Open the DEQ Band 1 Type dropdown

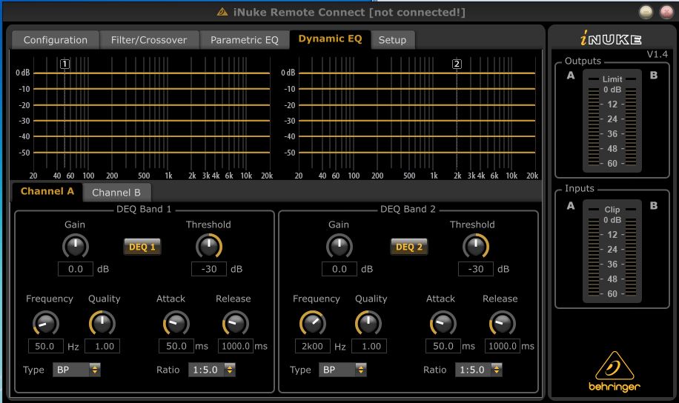pyautogui.click(x=76, y=370)
